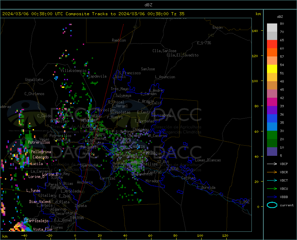Click the 'Composite Tracks' timestamp header line
The height and width of the screenshot is (240, 297).
pyautogui.click(x=93, y=14)
